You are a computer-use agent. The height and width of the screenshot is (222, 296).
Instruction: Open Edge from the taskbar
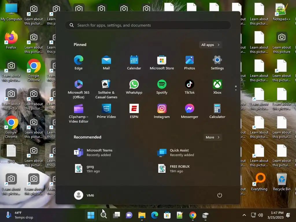pos(154,215)
